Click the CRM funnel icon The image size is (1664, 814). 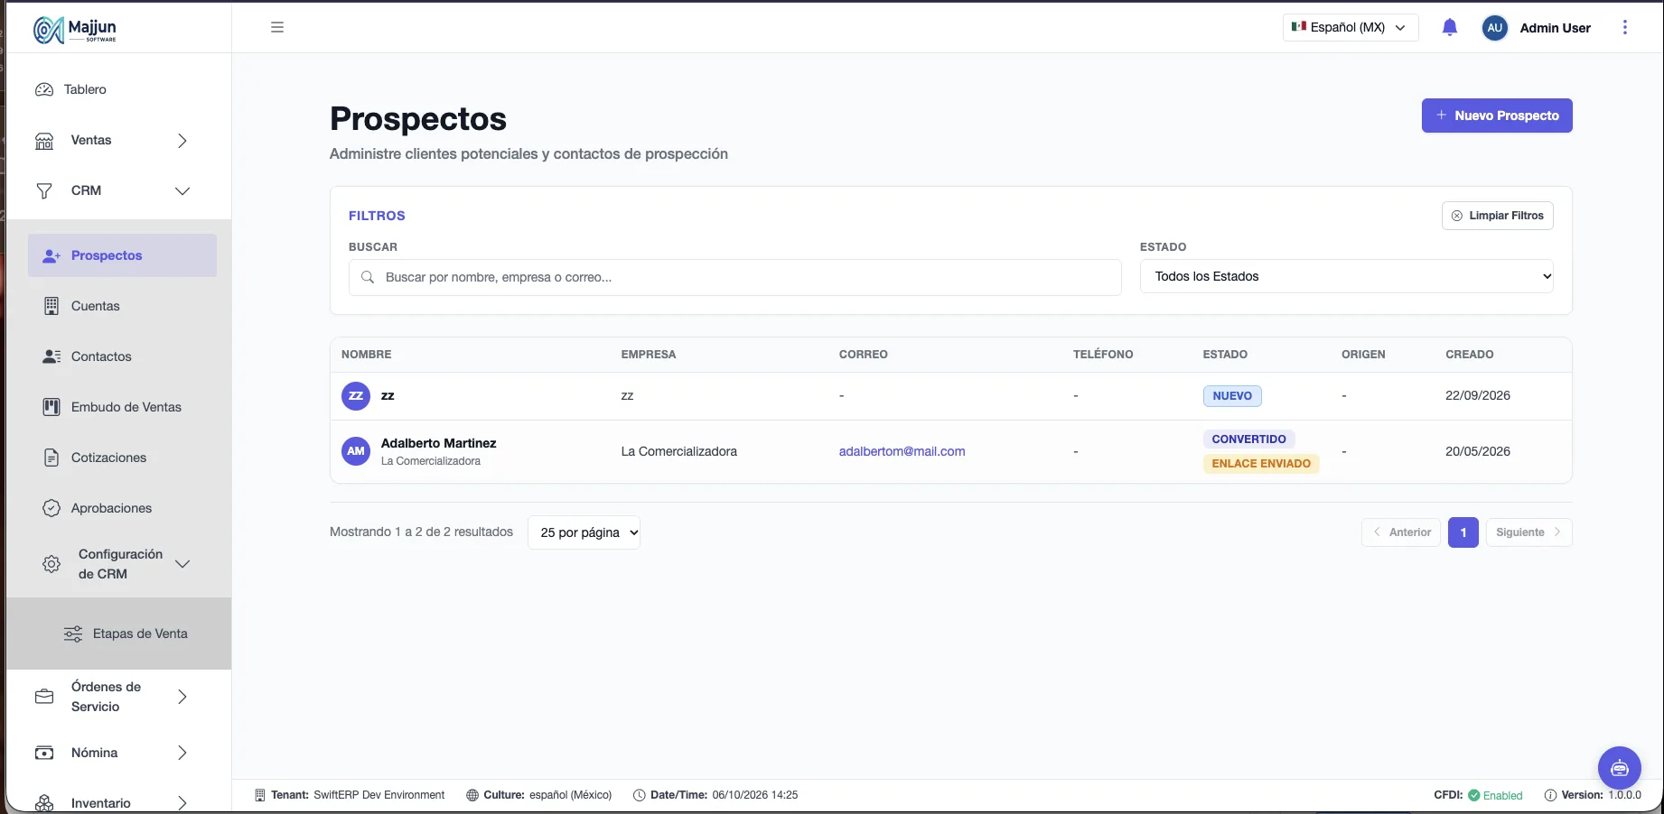point(44,191)
